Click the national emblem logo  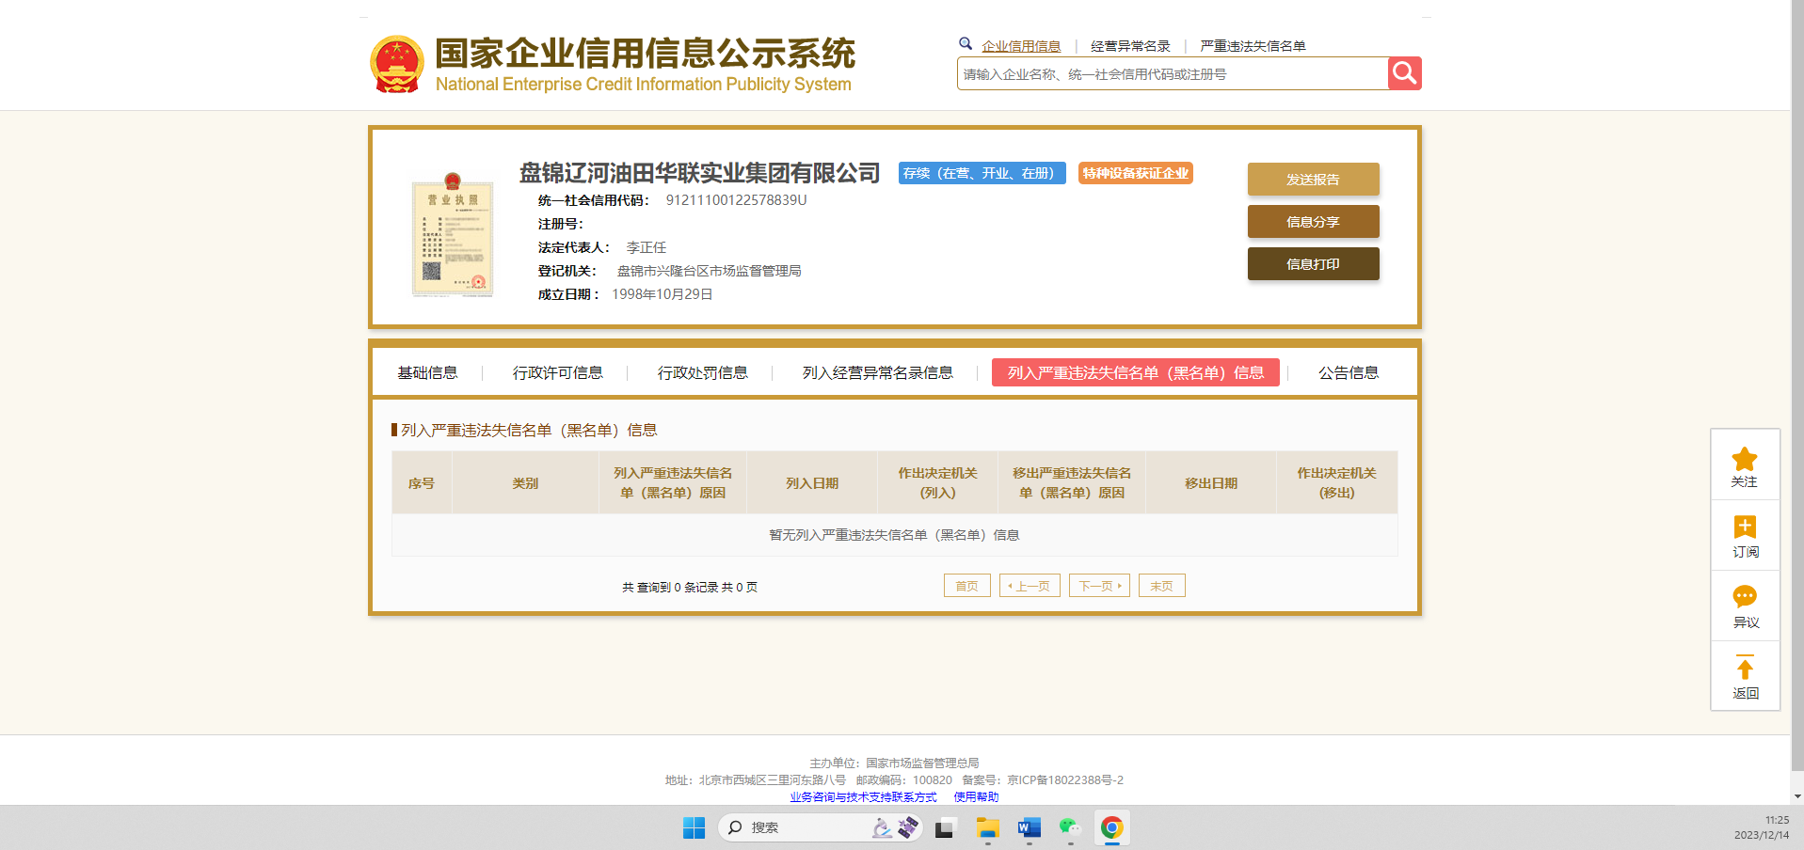click(397, 65)
